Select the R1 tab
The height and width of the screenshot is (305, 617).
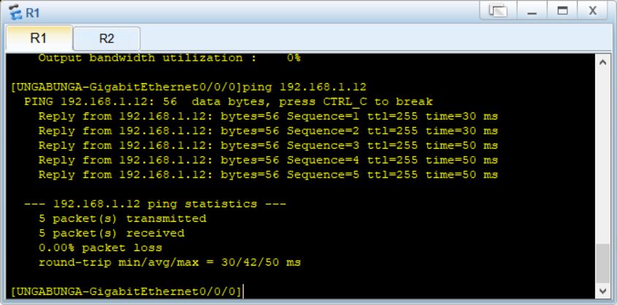pyautogui.click(x=39, y=38)
